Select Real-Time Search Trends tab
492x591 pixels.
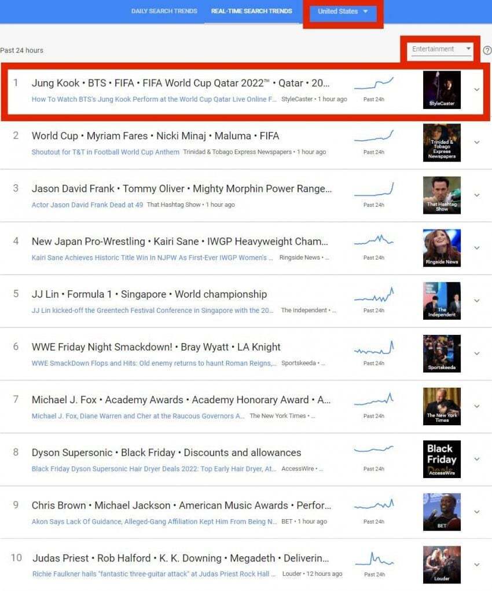pyautogui.click(x=251, y=12)
